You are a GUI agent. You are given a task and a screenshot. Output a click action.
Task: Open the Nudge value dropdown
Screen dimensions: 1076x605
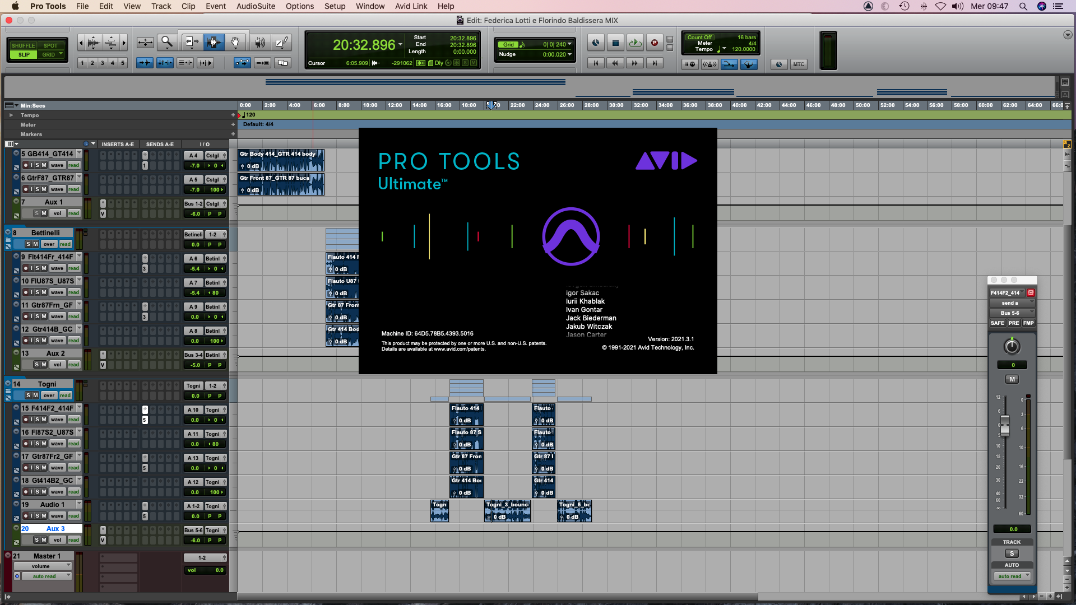pyautogui.click(x=570, y=54)
